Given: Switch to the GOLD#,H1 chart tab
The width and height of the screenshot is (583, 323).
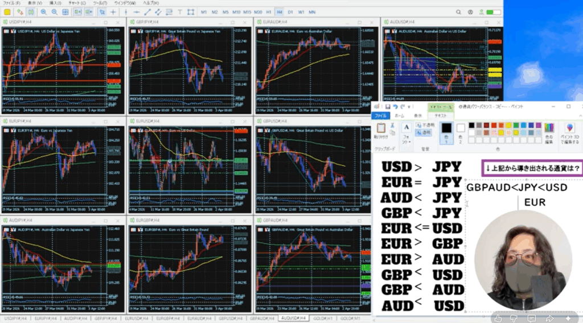Looking at the screenshot, I should click(x=322, y=318).
